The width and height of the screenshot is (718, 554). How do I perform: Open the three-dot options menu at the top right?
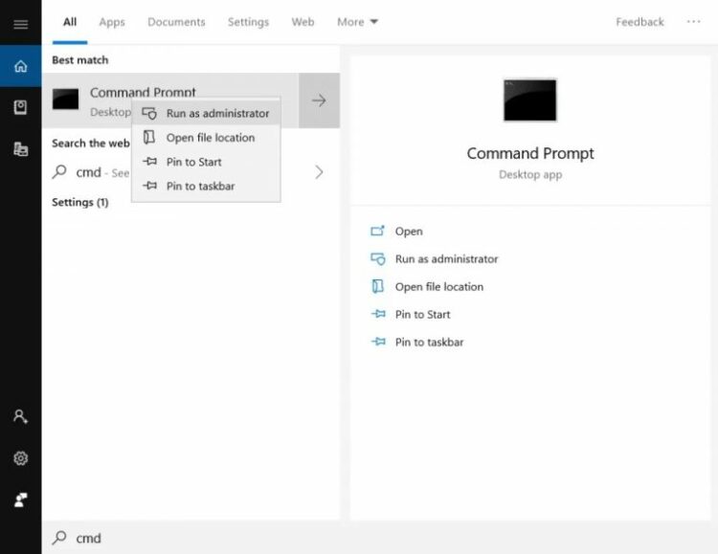pyautogui.click(x=693, y=21)
